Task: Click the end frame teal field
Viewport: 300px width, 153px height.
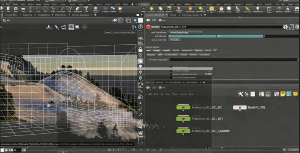Action: [x=240, y=36]
